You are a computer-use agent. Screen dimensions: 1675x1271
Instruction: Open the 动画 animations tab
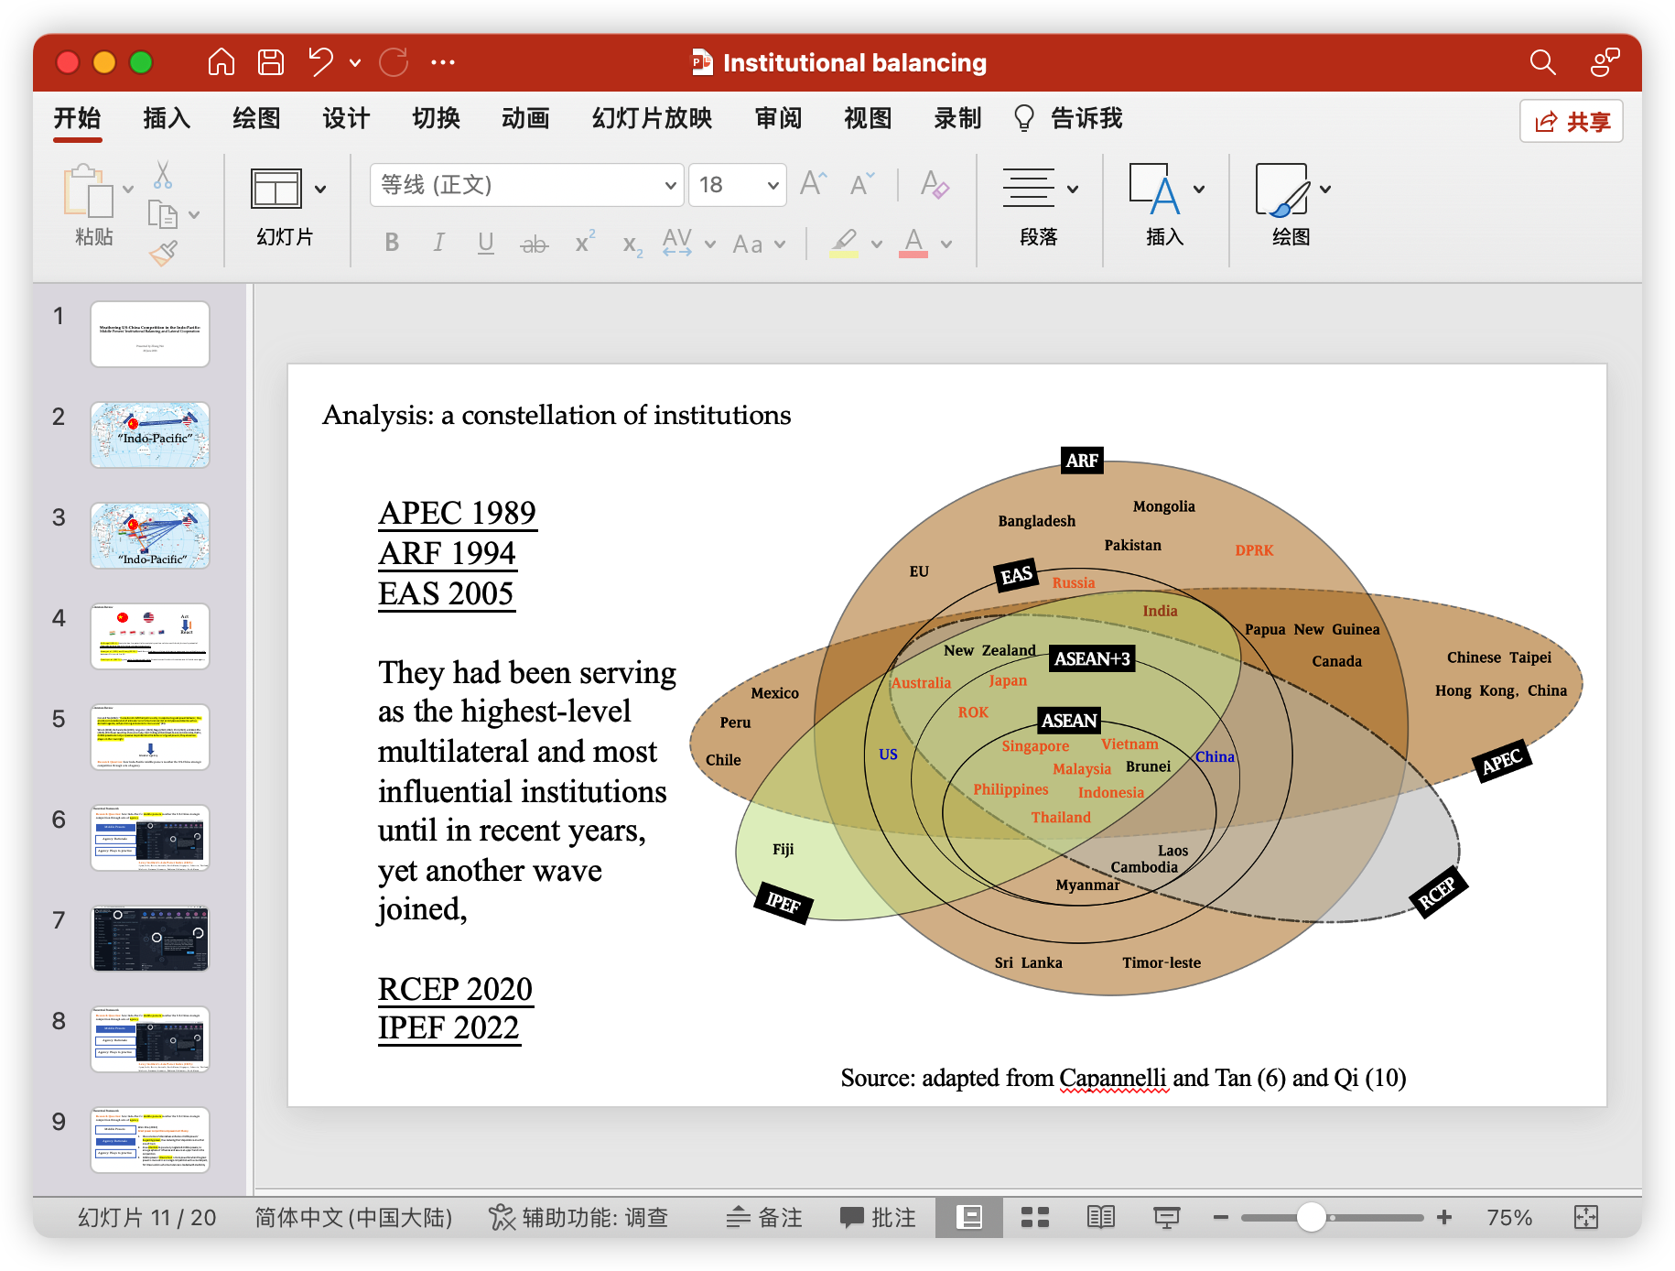pyautogui.click(x=525, y=118)
